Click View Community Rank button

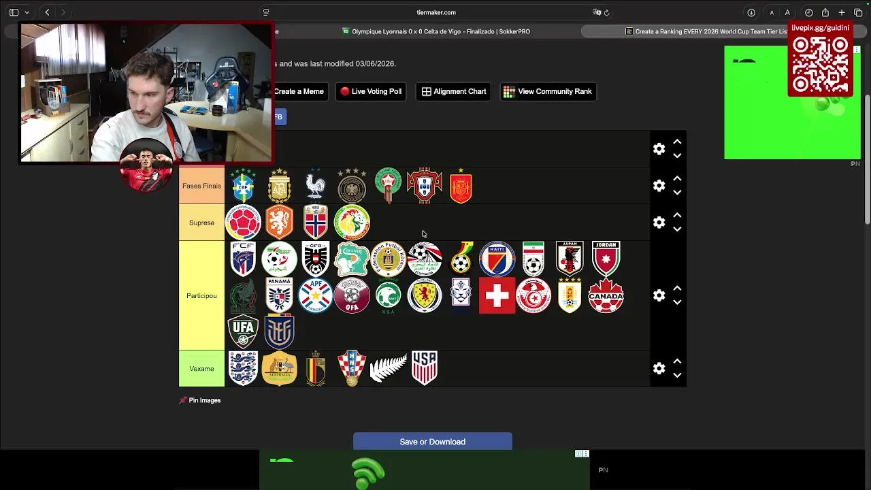point(548,91)
